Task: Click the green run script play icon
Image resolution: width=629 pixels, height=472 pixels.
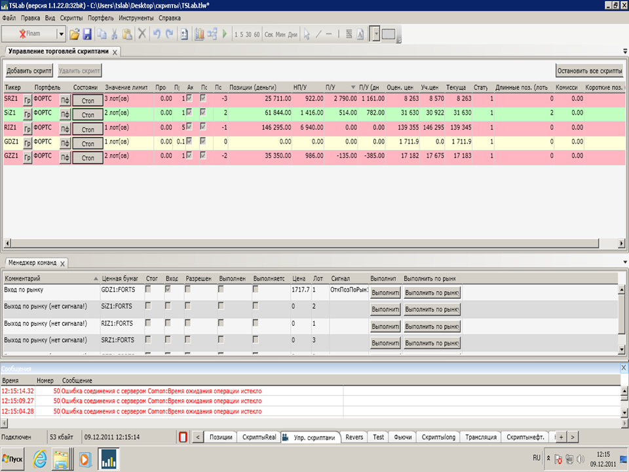Action: 225,34
